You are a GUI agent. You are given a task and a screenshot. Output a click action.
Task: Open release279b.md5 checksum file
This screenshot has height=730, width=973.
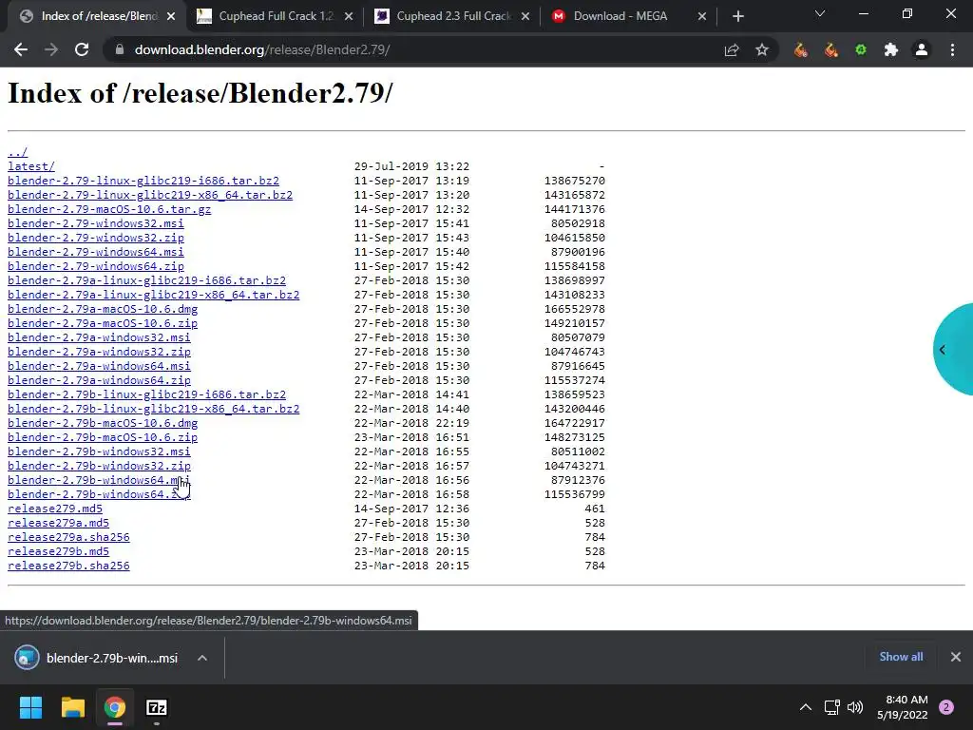tap(58, 552)
